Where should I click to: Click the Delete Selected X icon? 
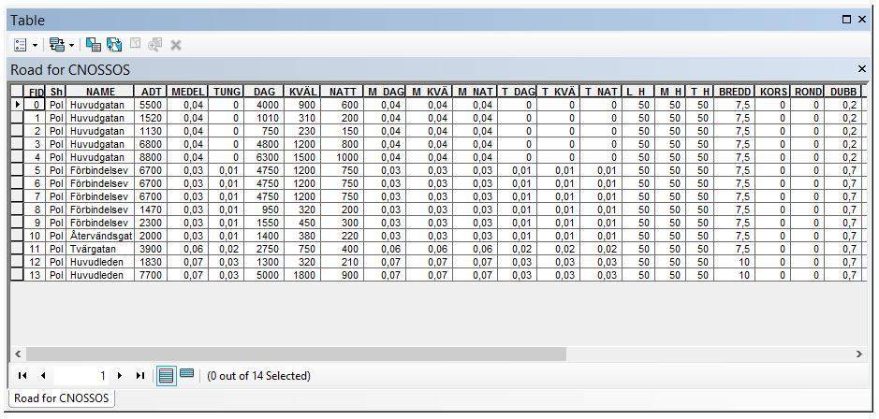(175, 45)
